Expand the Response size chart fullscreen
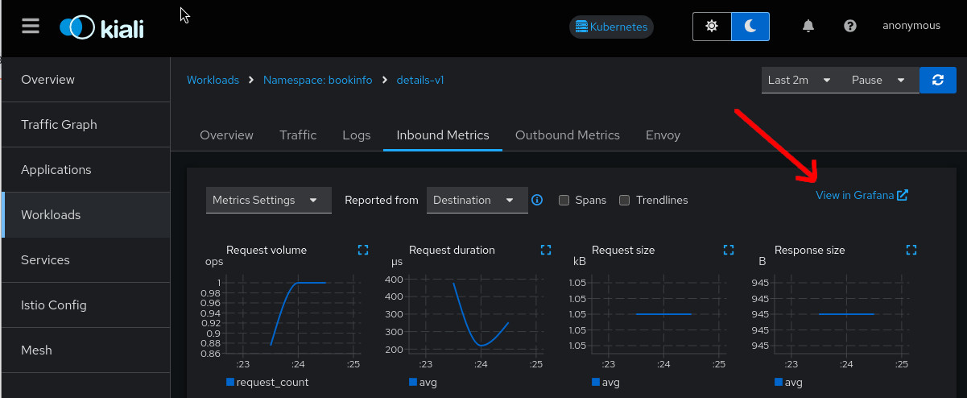 click(x=911, y=250)
